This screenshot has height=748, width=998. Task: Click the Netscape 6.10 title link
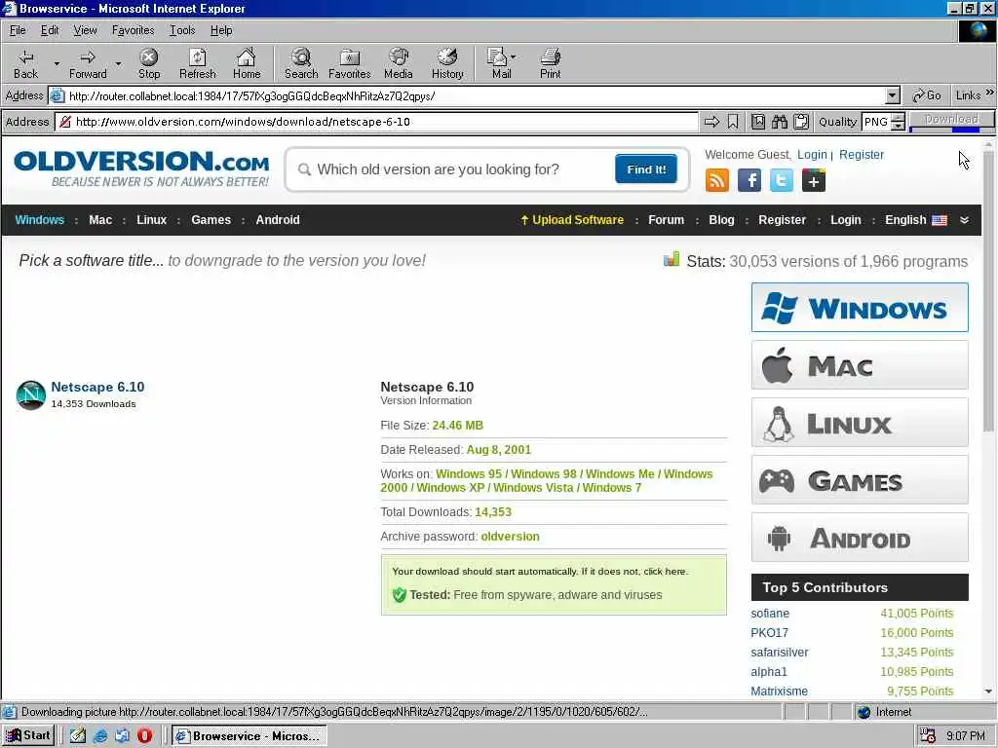tap(97, 387)
